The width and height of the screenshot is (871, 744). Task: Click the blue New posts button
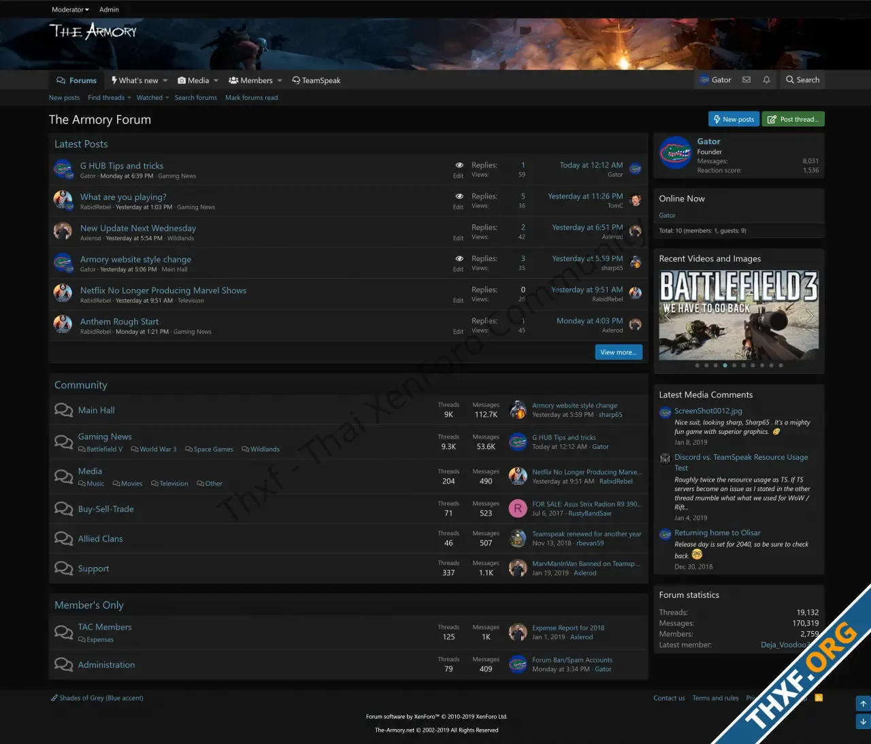pyautogui.click(x=734, y=119)
